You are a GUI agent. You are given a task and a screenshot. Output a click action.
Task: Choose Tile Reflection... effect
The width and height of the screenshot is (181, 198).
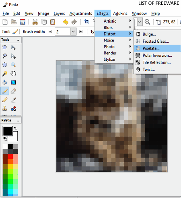click(157, 62)
